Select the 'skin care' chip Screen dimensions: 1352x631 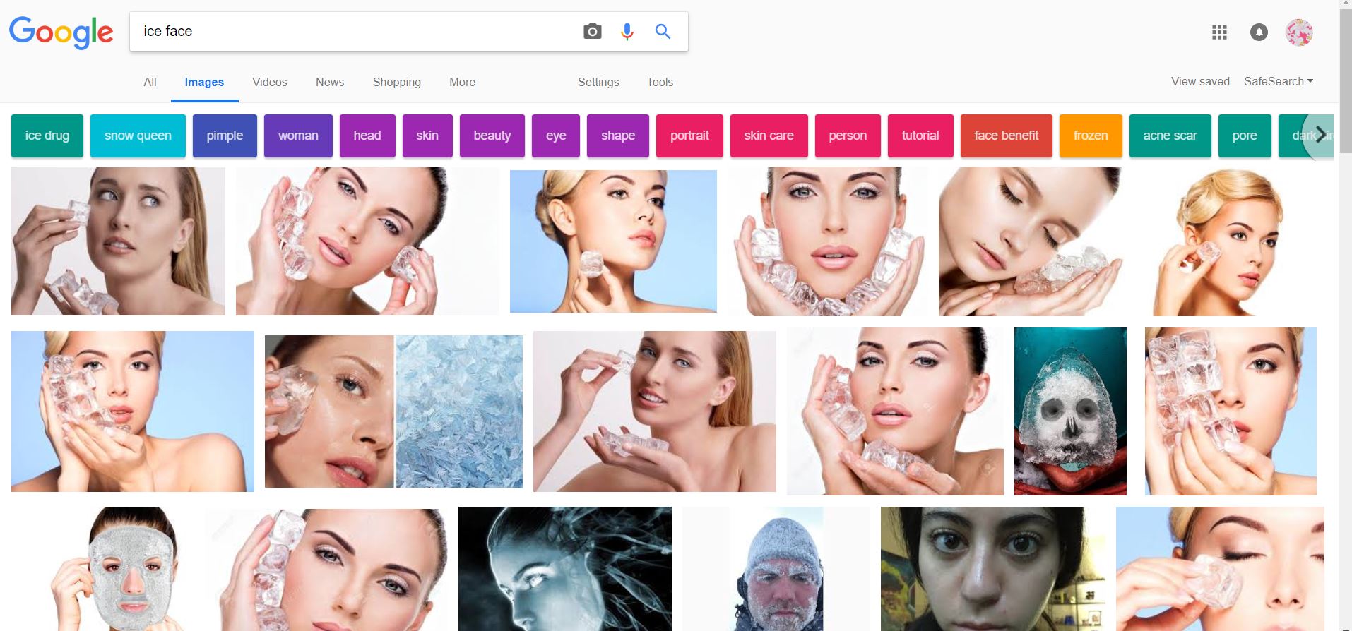(x=769, y=136)
